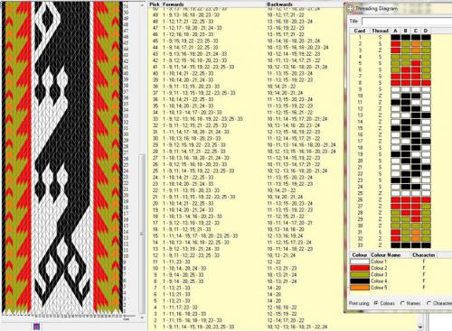The height and width of the screenshot is (331, 452).
Task: Click the Card column header
Action: [360, 31]
